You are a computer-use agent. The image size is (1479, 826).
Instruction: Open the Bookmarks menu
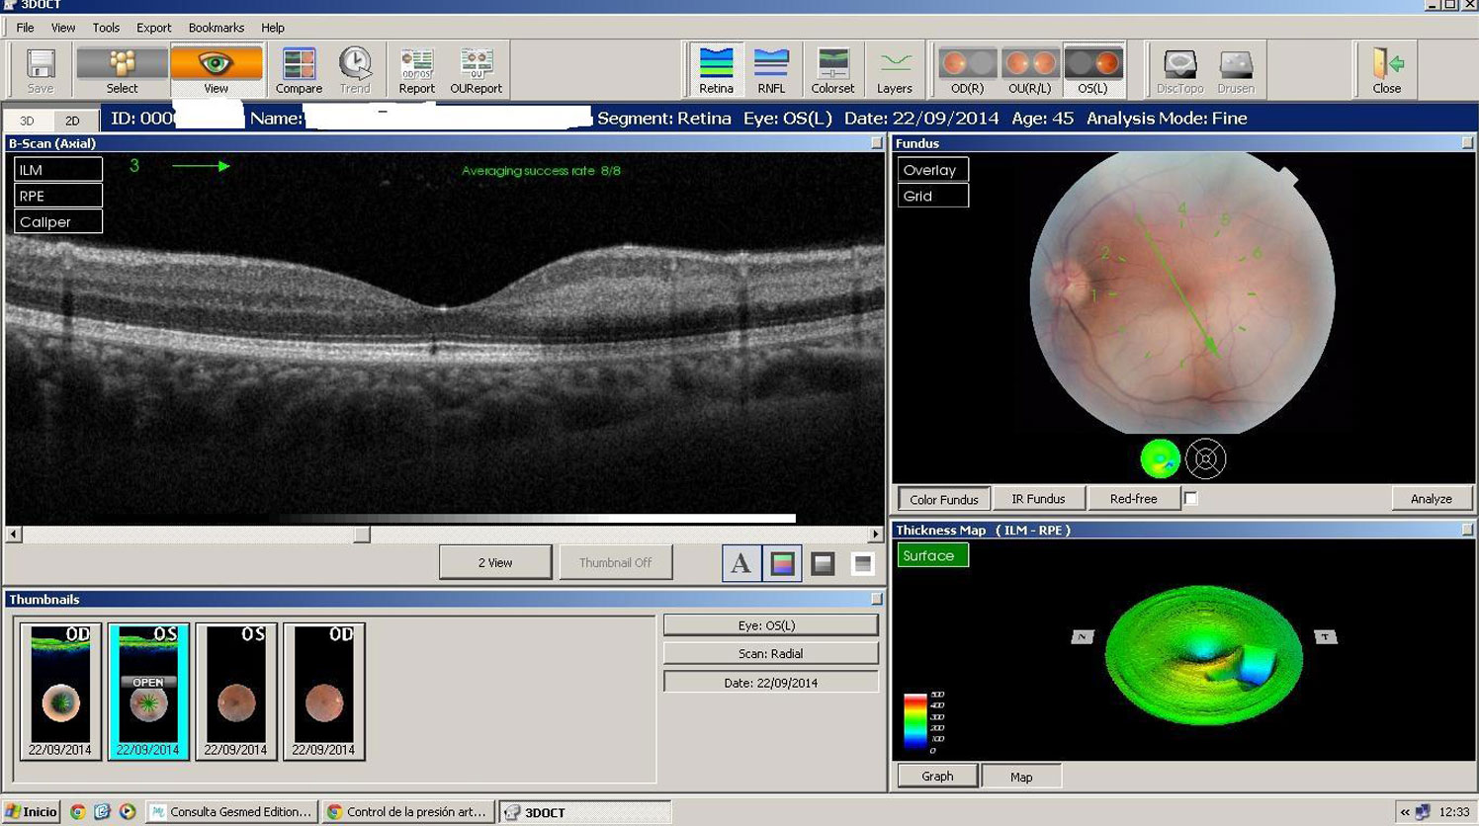click(x=216, y=28)
